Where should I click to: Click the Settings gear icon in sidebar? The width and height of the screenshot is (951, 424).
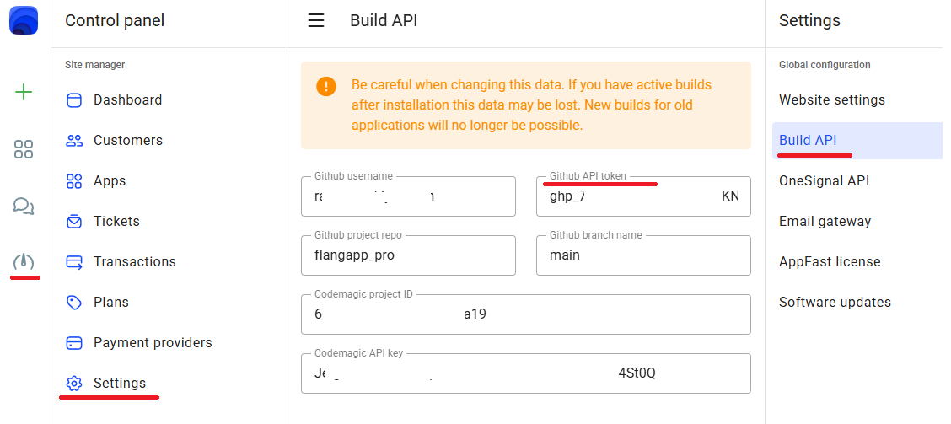point(74,384)
